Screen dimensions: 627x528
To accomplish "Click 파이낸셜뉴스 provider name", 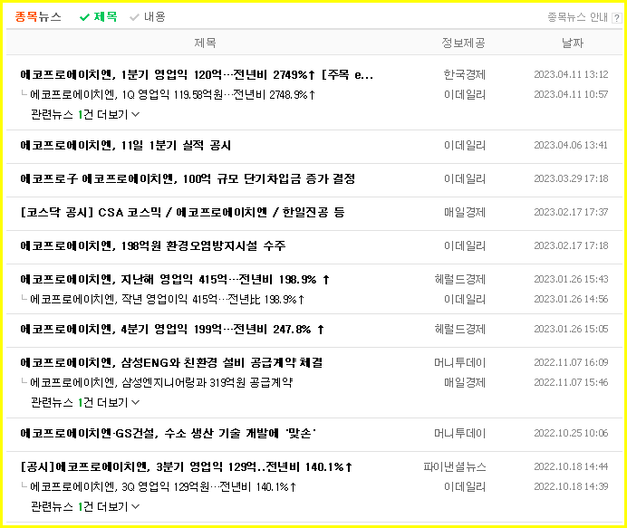I will [x=455, y=466].
